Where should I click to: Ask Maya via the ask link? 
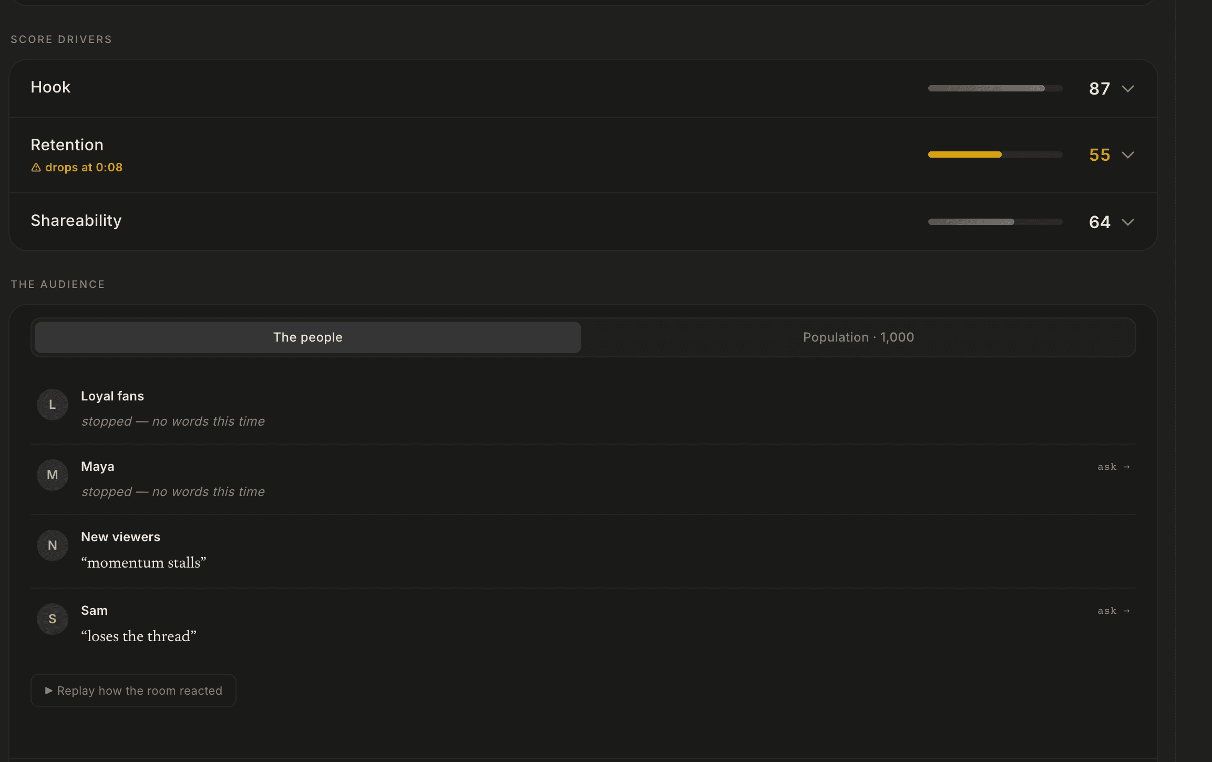coord(1114,467)
